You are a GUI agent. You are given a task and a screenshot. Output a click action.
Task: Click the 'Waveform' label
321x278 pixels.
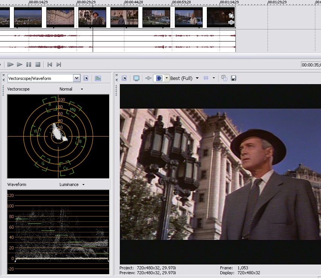[17, 184]
